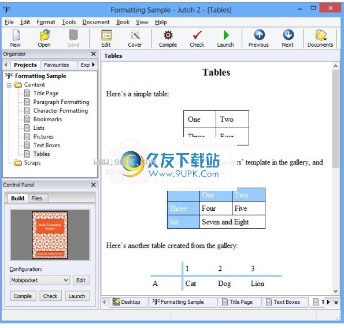Go to the Previous document
Screen dimensions: 344x328
point(258,38)
